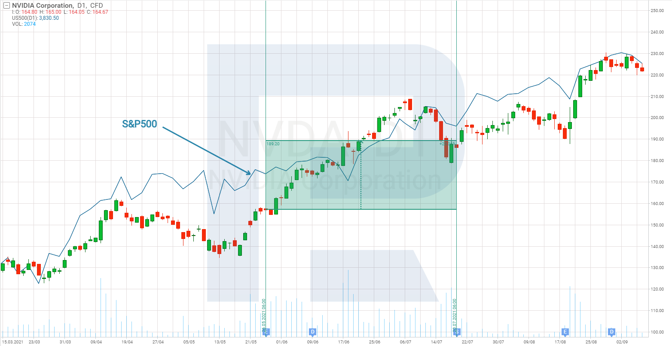The image size is (672, 346).
Task: Click the 30/07 date label
Action: pos(498,342)
